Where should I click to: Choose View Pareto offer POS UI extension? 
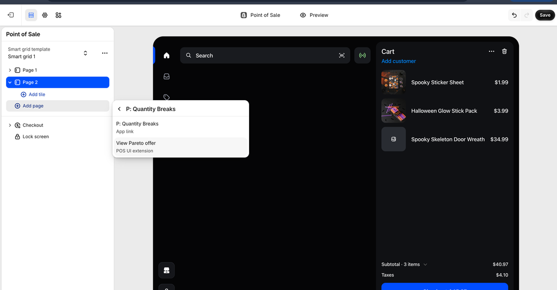pyautogui.click(x=181, y=147)
